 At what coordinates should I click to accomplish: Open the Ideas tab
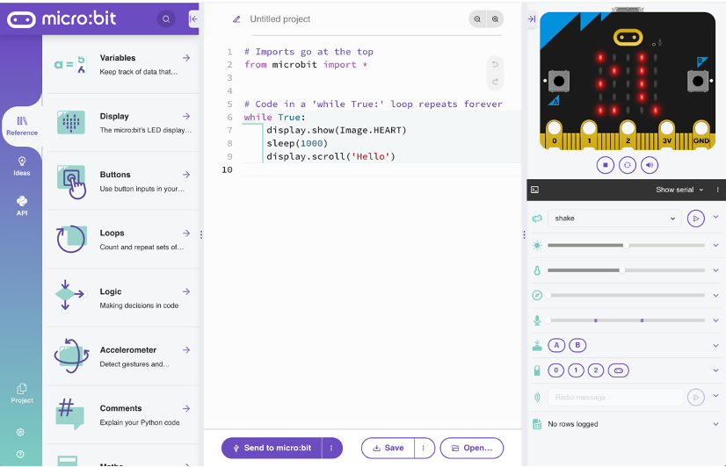pyautogui.click(x=22, y=167)
